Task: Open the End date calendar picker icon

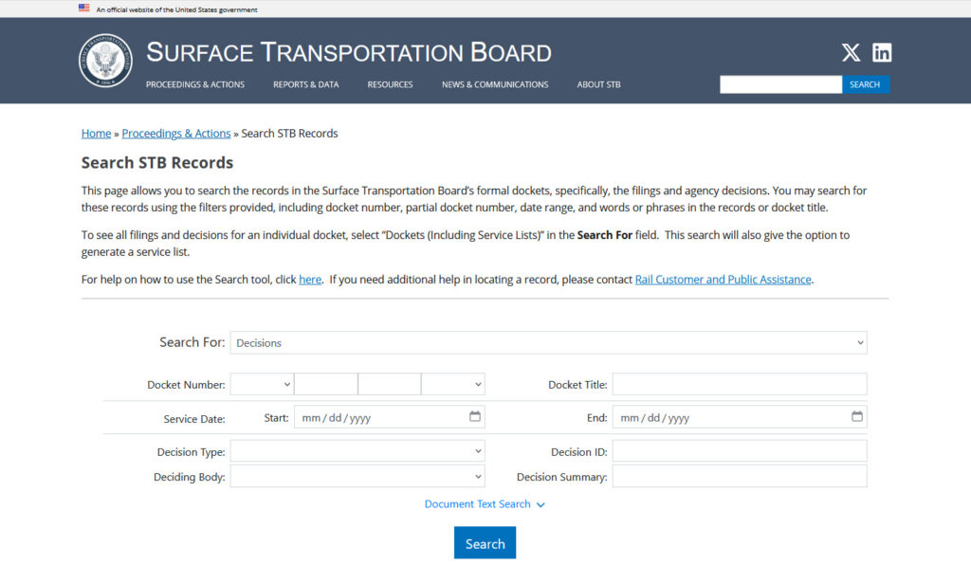Action: pos(857,416)
